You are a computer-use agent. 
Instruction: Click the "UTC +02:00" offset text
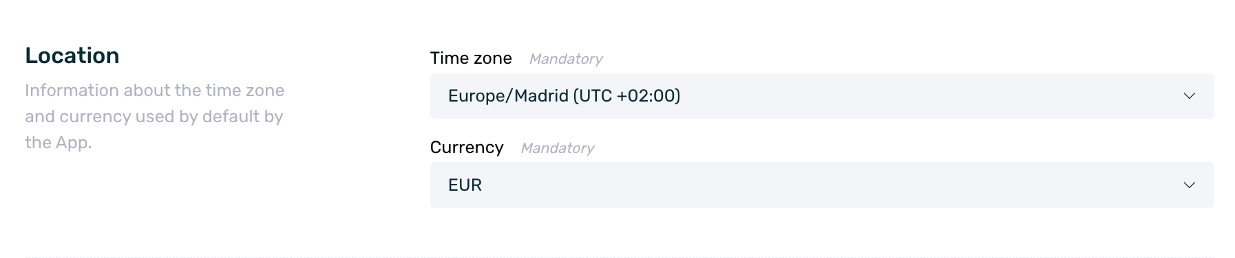(630, 96)
